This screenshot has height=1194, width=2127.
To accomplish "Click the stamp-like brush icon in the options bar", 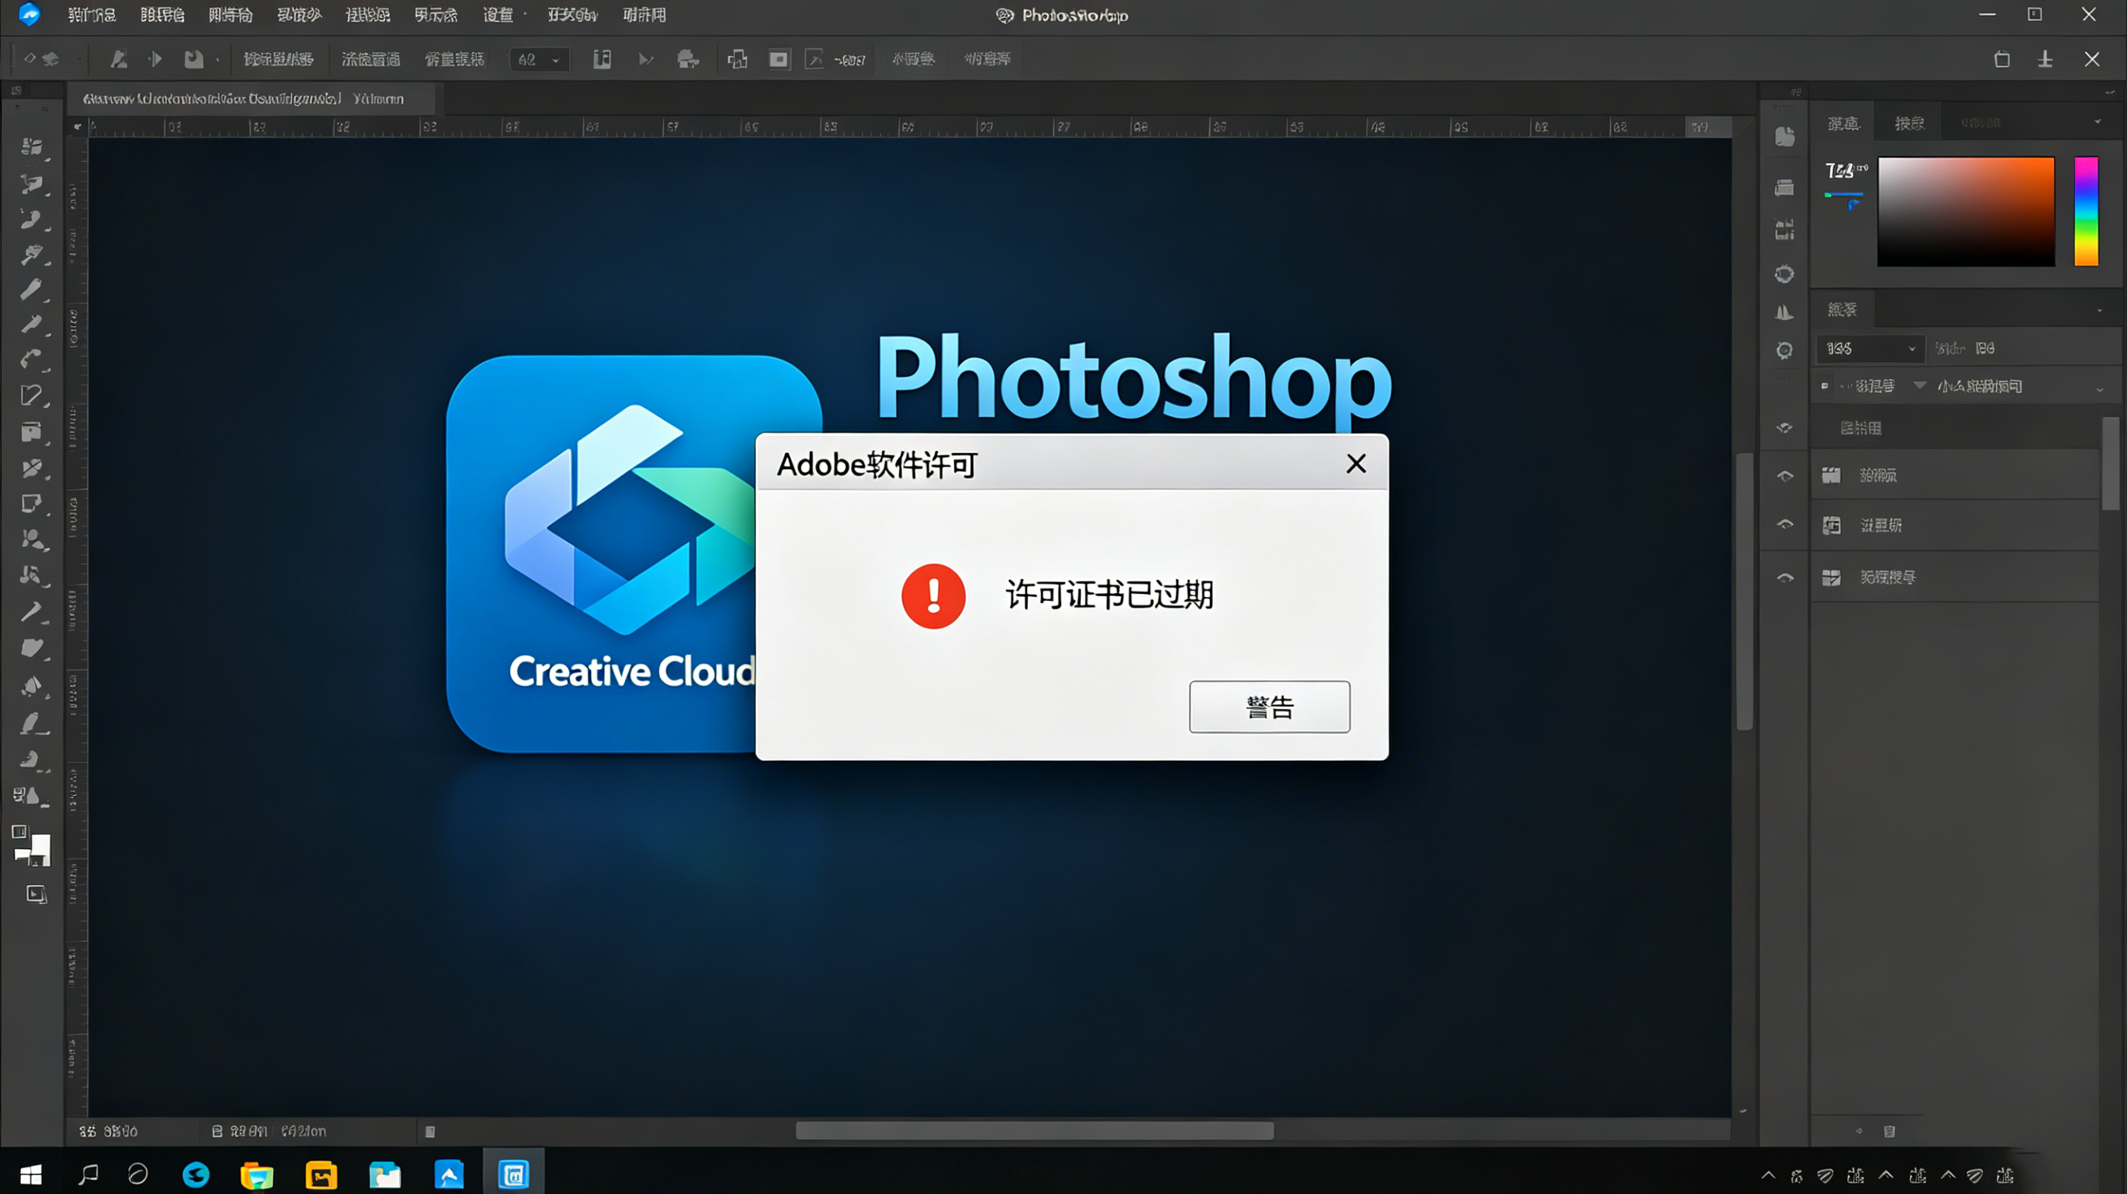I will pos(119,58).
